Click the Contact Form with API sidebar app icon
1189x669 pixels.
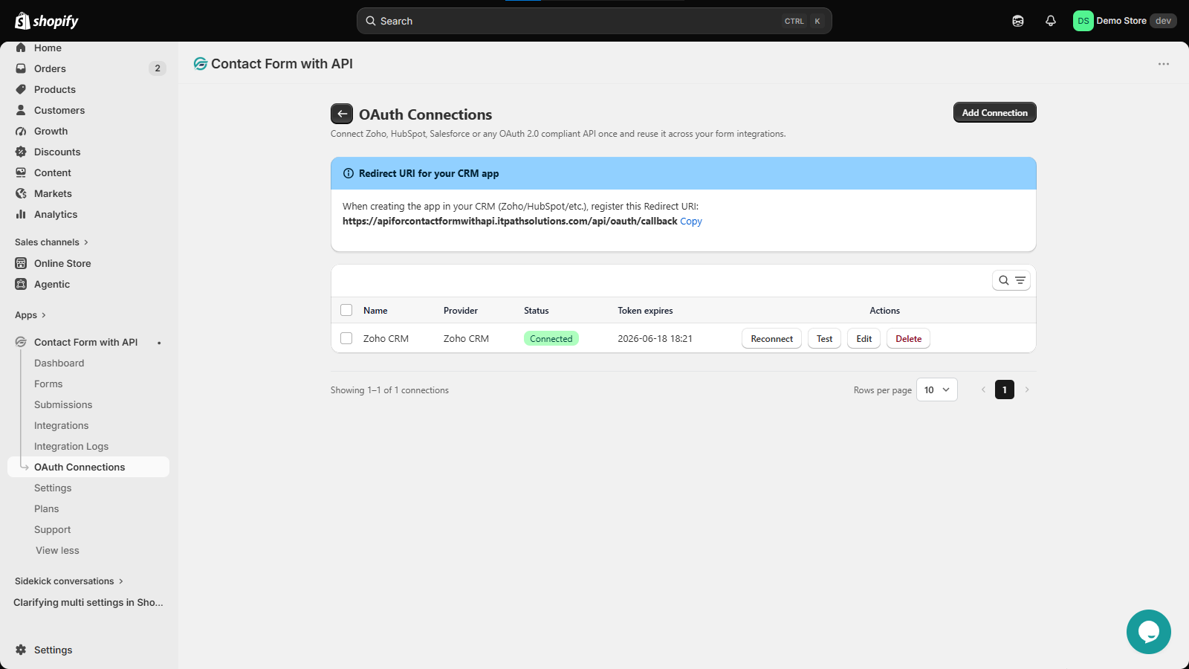(21, 342)
